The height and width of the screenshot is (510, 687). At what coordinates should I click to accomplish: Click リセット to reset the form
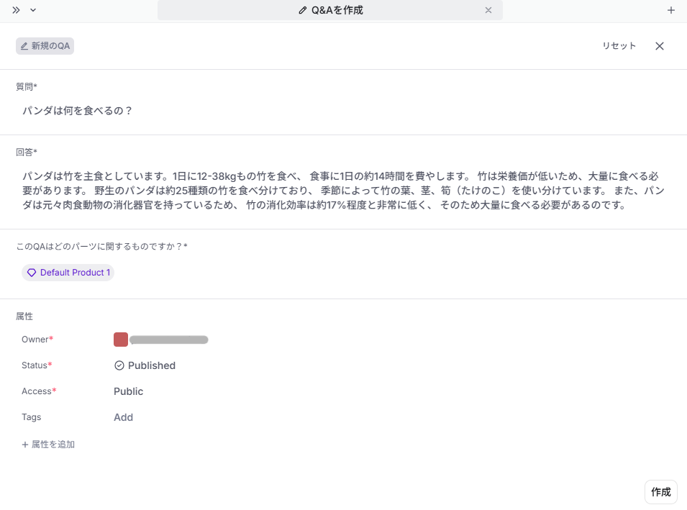(x=619, y=45)
